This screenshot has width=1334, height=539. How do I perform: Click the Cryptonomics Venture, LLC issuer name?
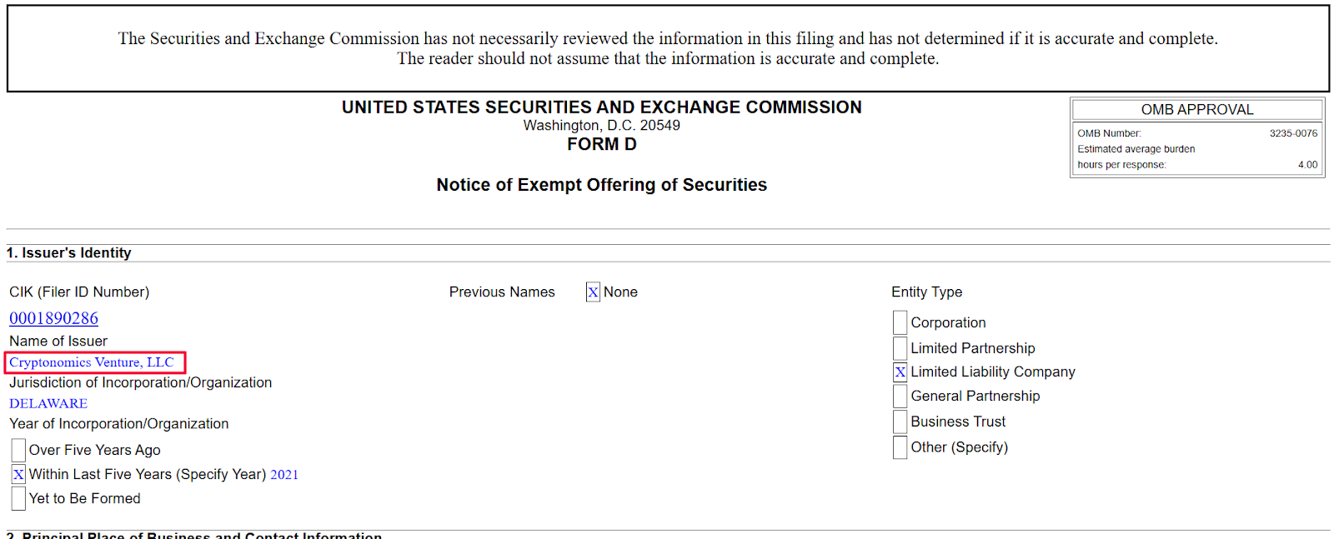click(x=92, y=362)
